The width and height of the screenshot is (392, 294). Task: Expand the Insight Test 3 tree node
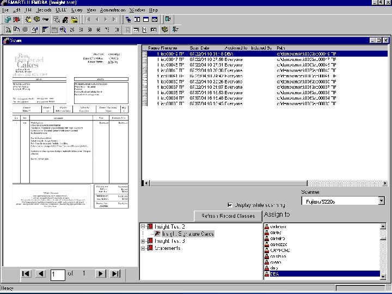143,241
